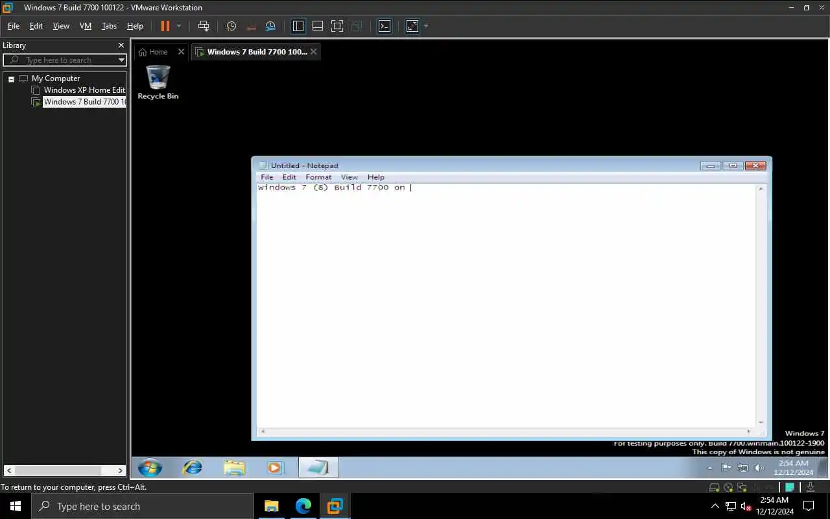Enter full screen mode with the toolbar icon

coord(337,26)
